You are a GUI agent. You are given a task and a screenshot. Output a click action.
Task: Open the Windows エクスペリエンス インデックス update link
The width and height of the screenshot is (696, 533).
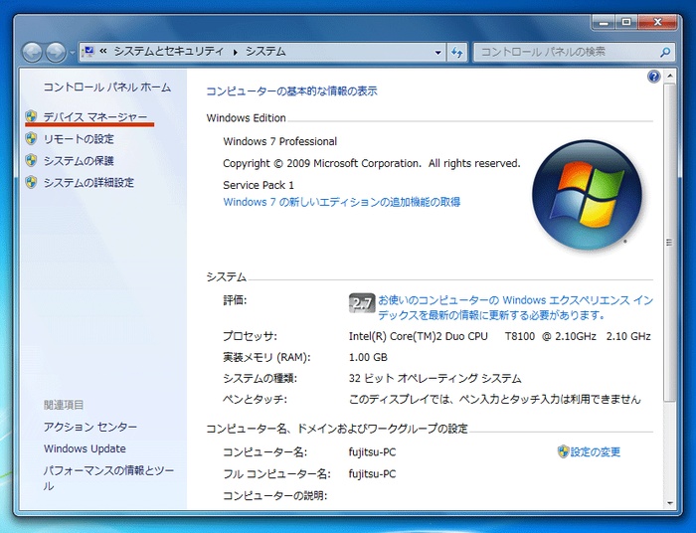coord(515,307)
